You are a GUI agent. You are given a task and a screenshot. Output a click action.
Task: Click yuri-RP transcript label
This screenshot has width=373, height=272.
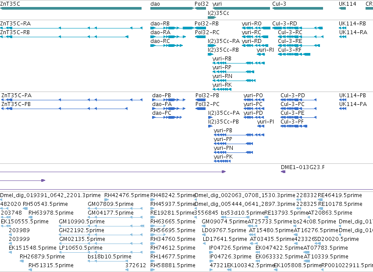(x=222, y=67)
